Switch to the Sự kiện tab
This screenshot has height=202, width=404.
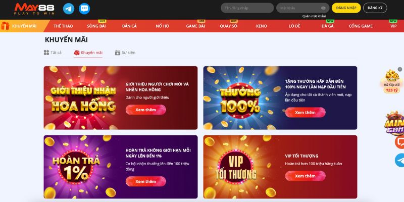(x=125, y=53)
